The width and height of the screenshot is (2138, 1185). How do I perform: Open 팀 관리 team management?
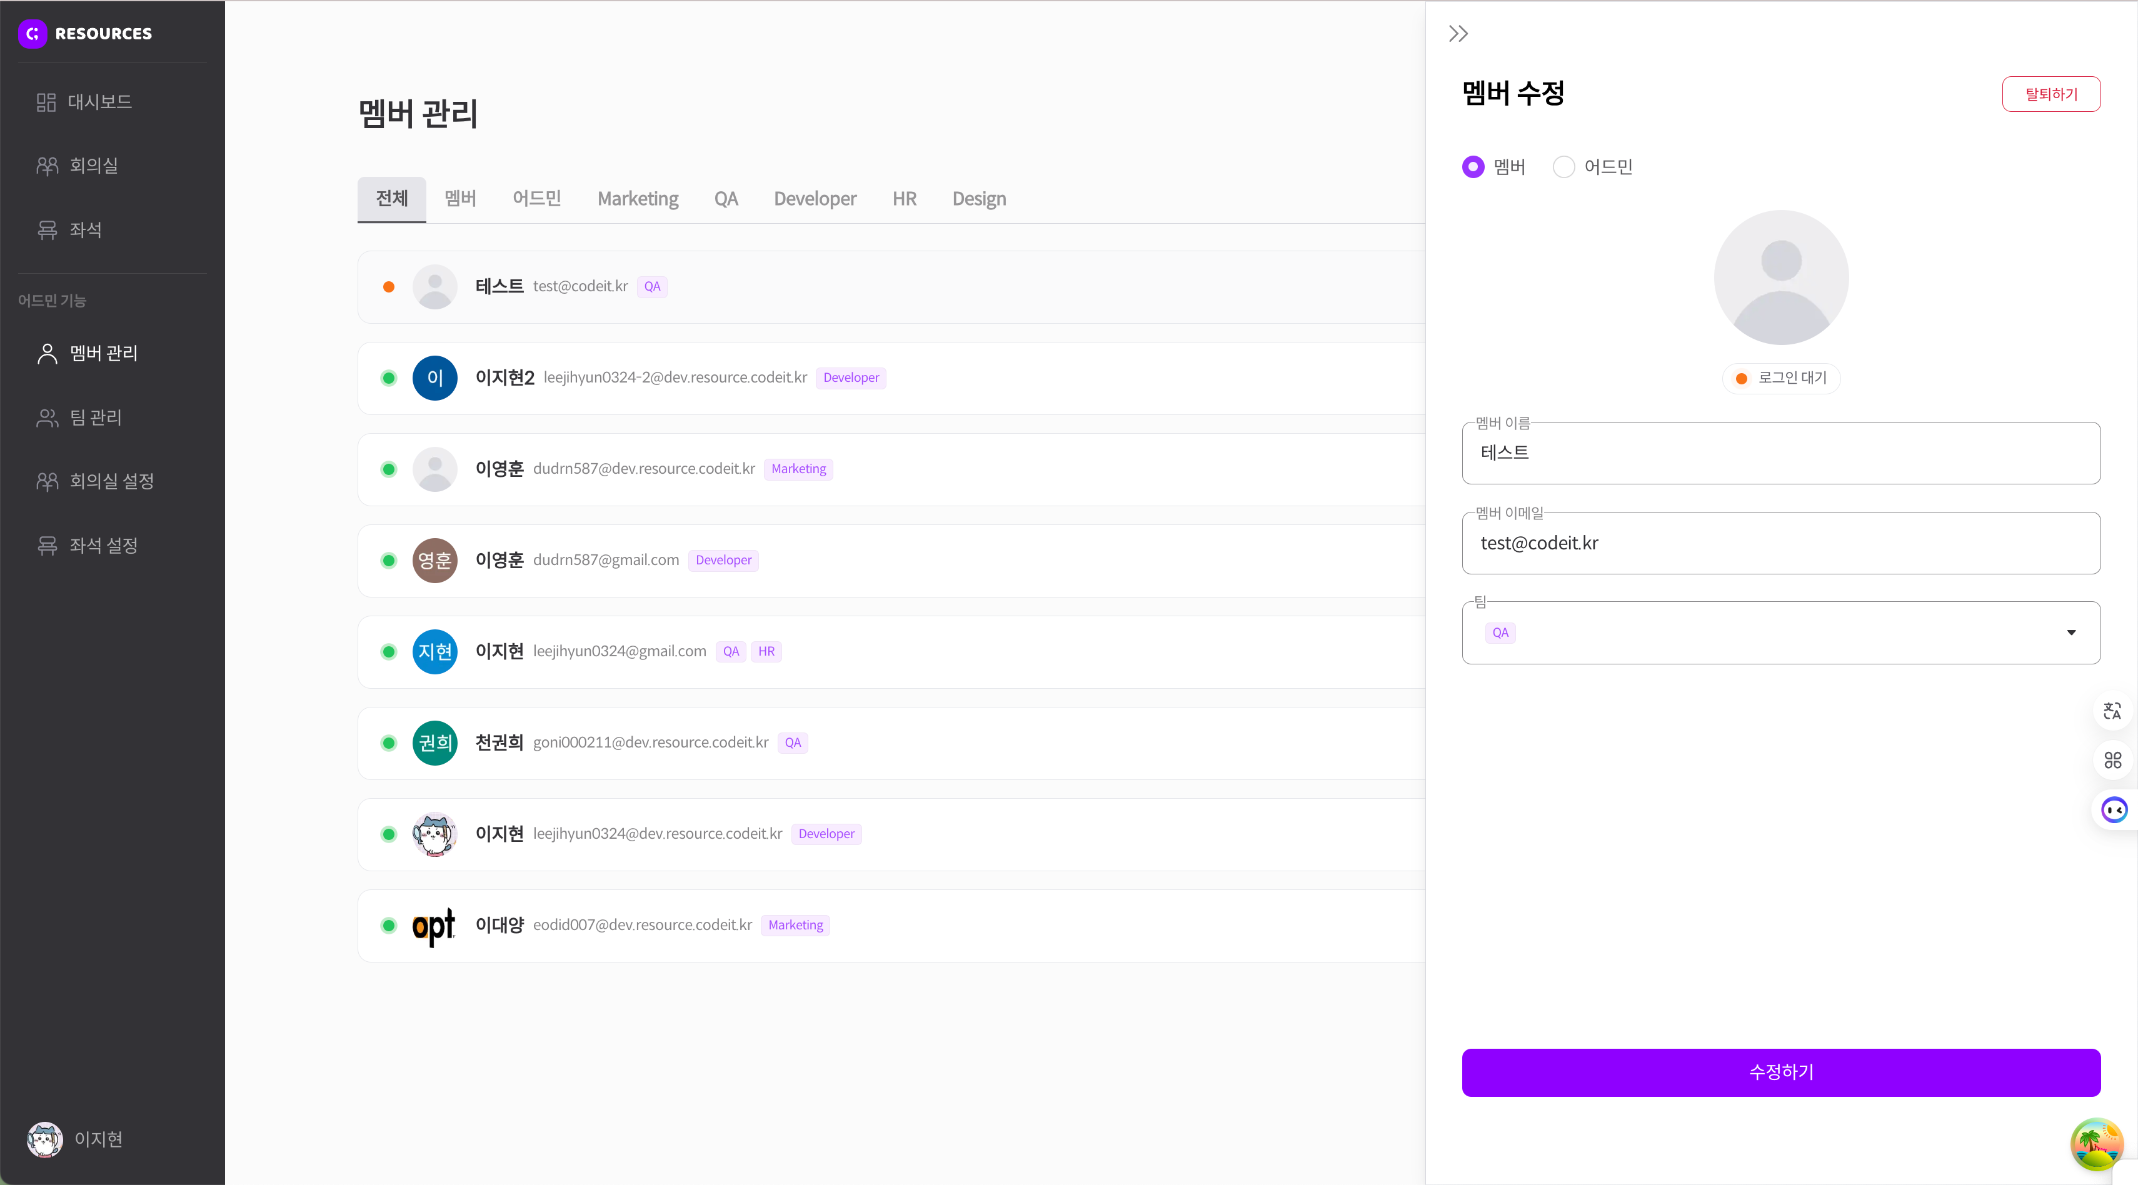click(x=94, y=417)
